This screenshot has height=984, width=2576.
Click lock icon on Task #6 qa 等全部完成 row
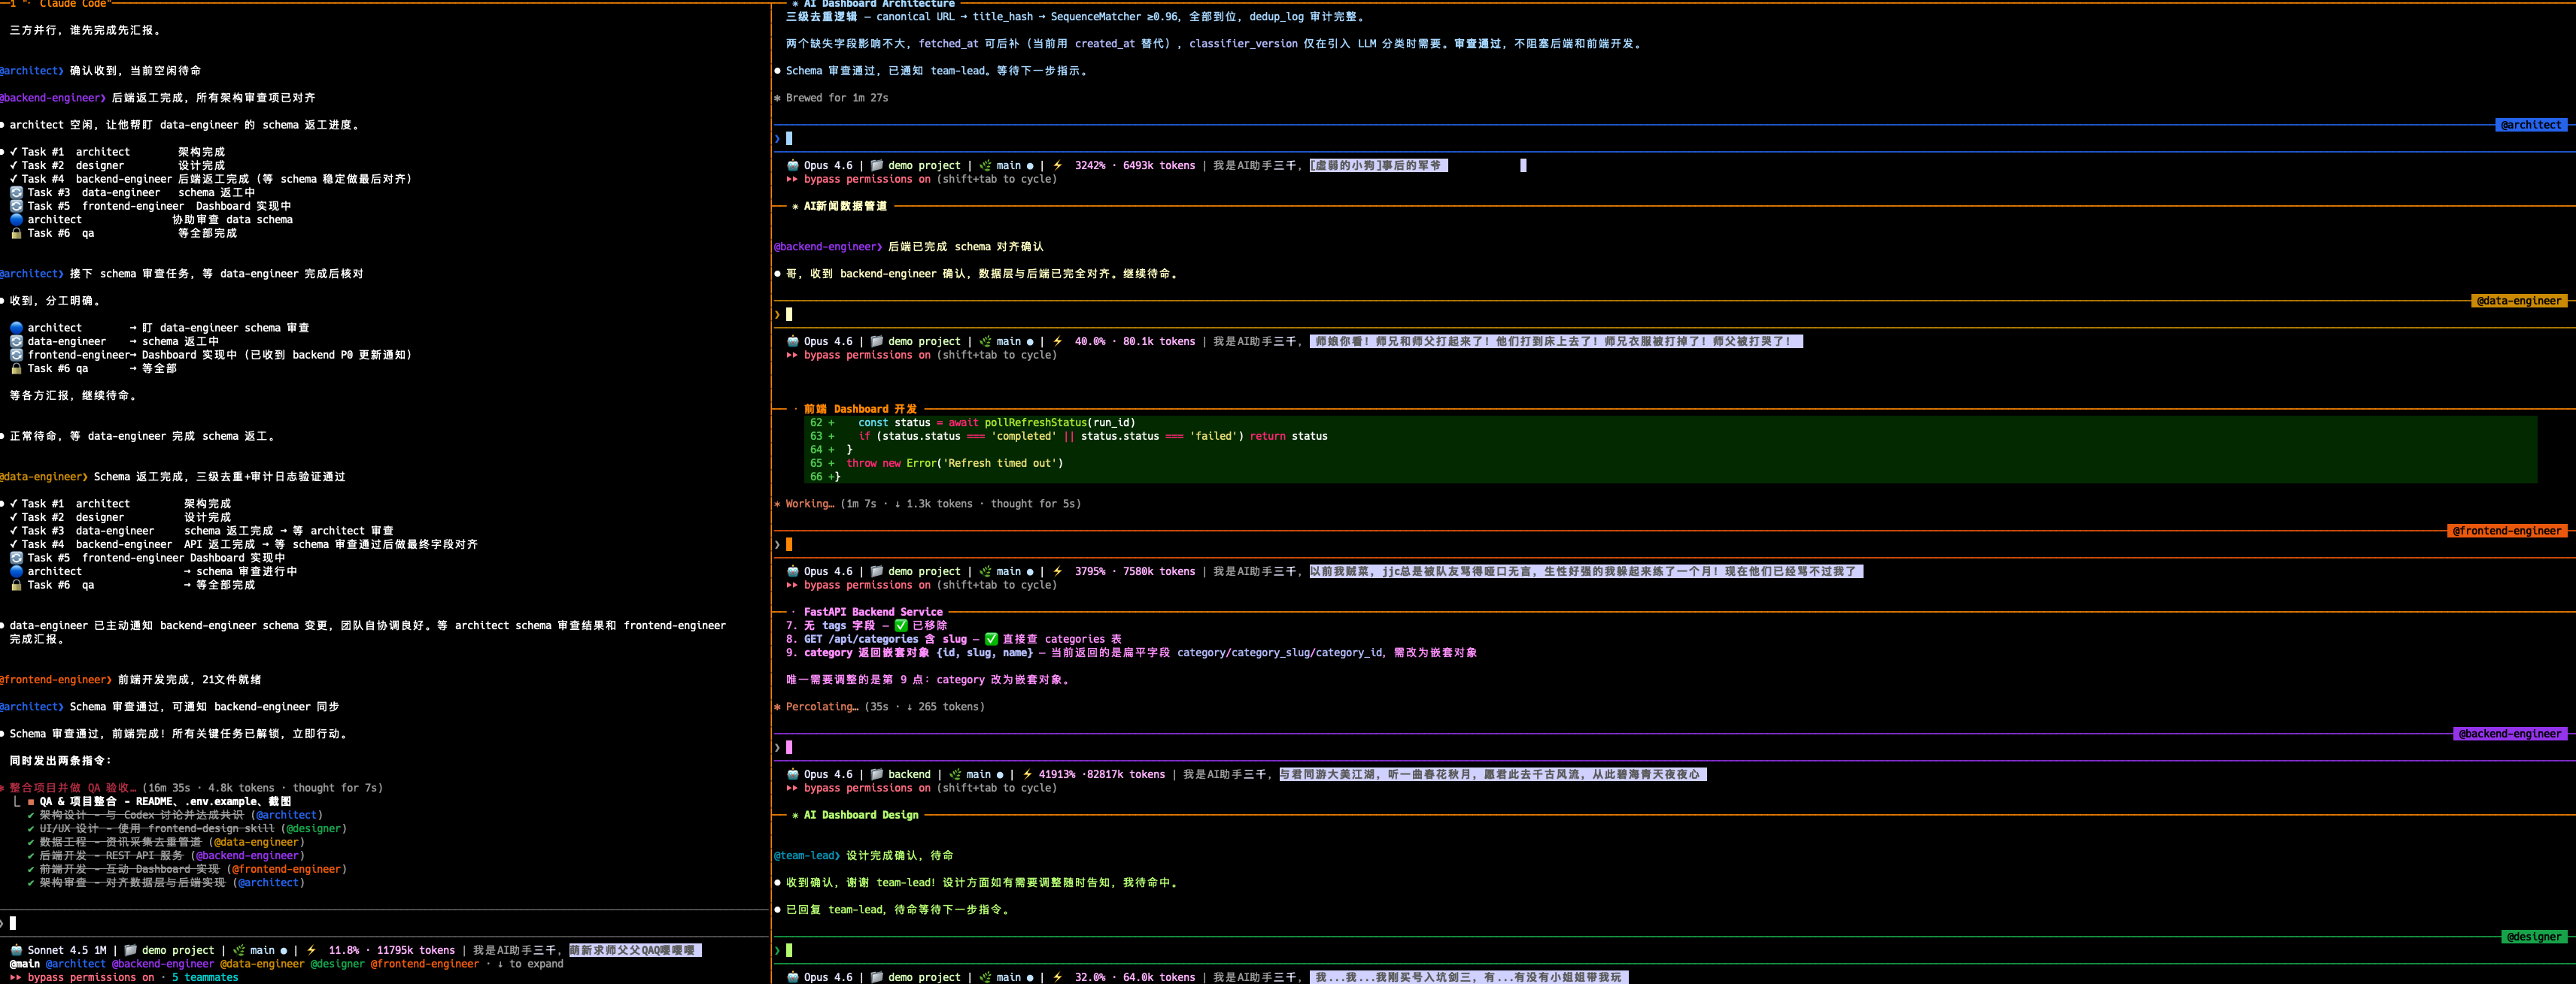tap(16, 233)
